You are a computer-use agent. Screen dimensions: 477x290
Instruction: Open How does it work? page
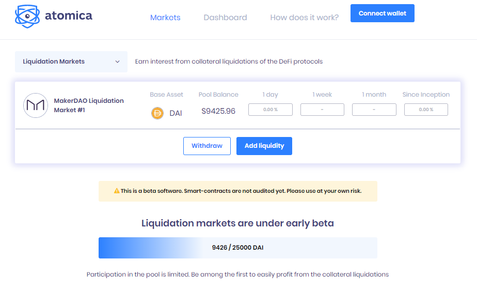[x=304, y=18]
